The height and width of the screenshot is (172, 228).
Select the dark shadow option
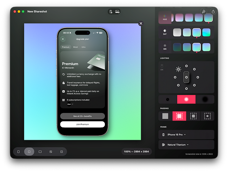tap(205, 99)
